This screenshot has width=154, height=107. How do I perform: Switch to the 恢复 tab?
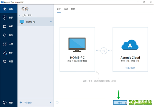coord(73,9)
